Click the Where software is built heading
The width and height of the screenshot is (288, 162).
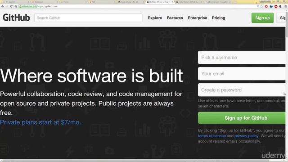(91, 76)
